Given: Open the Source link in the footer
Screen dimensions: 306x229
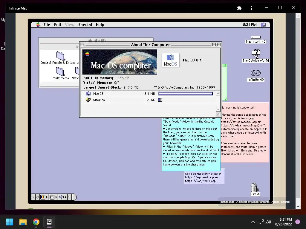Looking at the screenshot, I should [285, 202].
